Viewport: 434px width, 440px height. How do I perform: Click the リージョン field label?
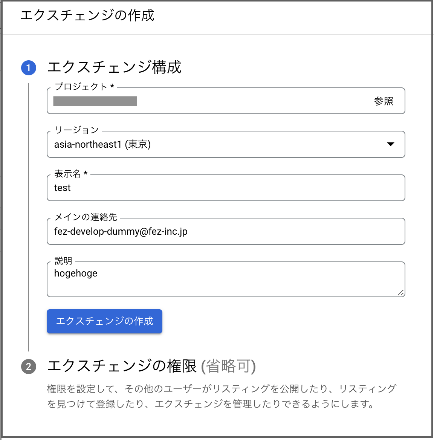point(76,130)
